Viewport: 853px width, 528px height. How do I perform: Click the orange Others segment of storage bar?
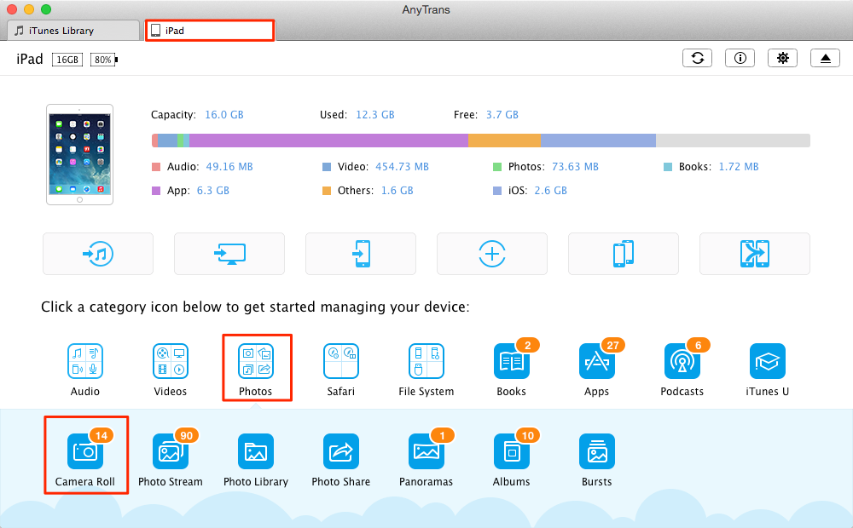[504, 141]
